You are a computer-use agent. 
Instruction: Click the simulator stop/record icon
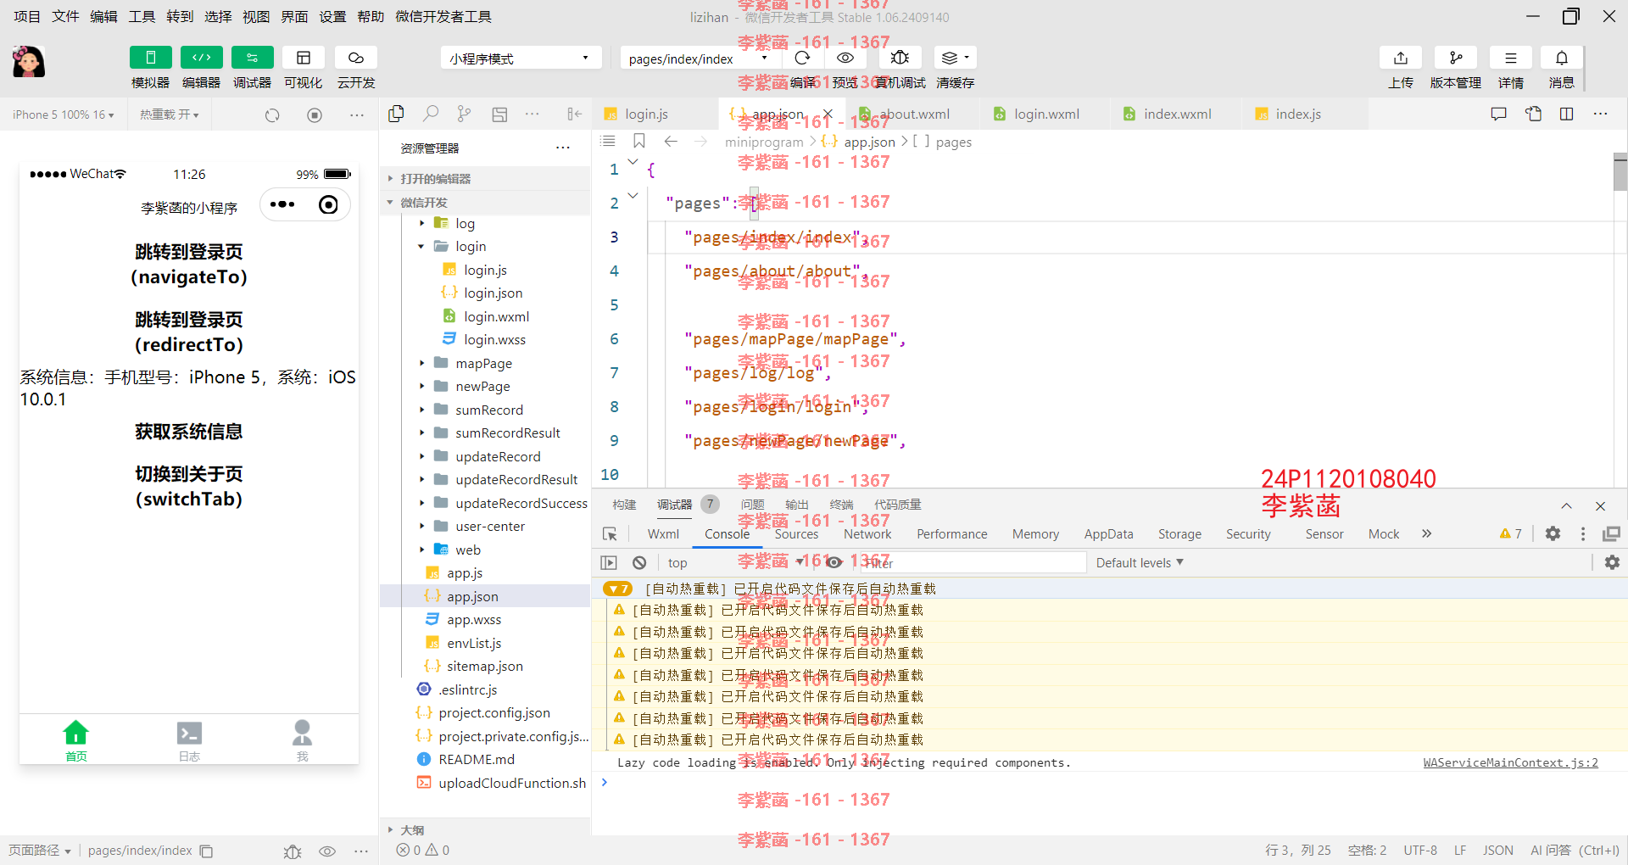315,115
